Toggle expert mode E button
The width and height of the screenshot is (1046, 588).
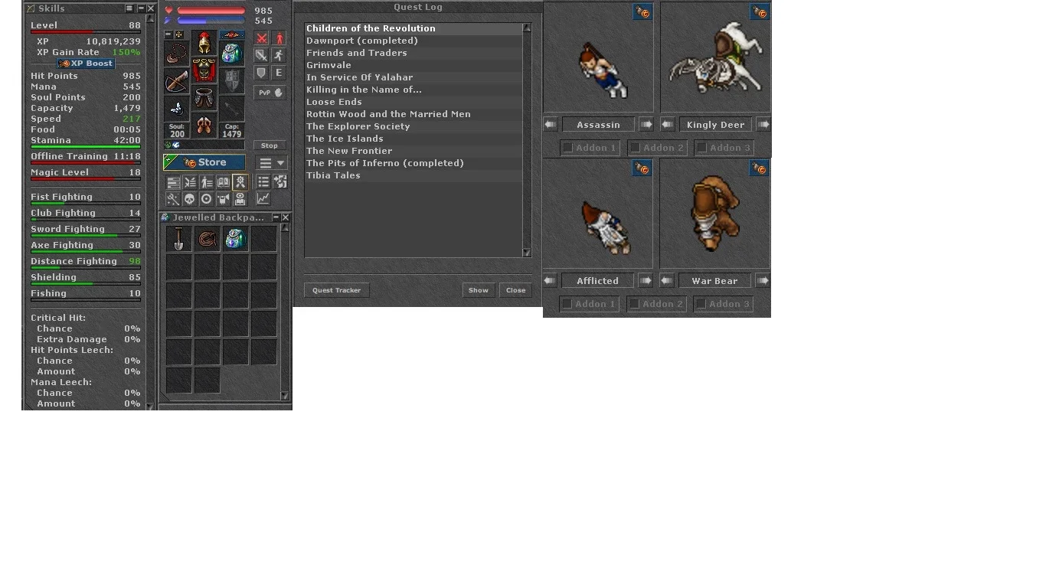click(x=279, y=73)
